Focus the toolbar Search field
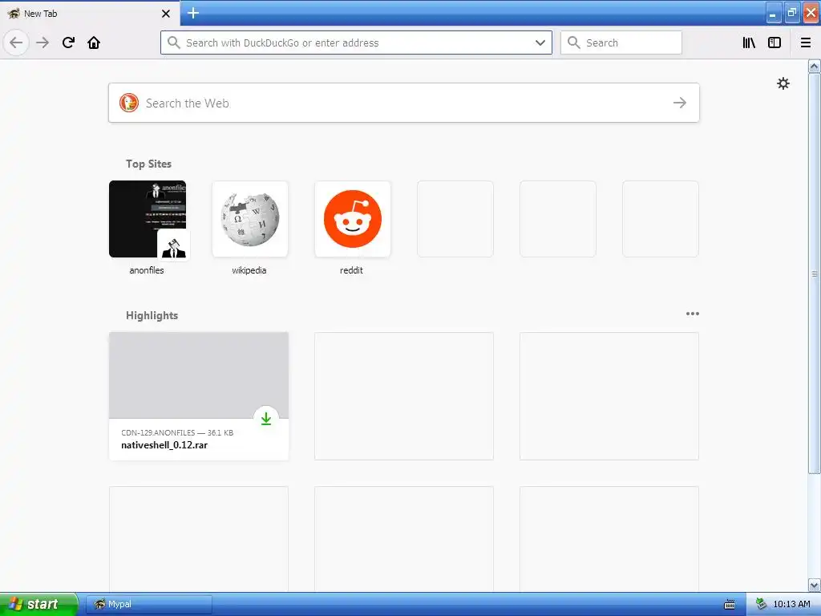The width and height of the screenshot is (821, 616). pos(621,43)
